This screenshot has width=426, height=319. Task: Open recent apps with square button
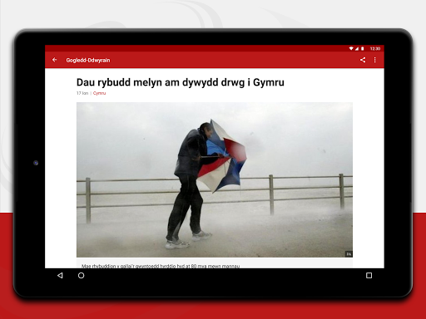pos(369,275)
